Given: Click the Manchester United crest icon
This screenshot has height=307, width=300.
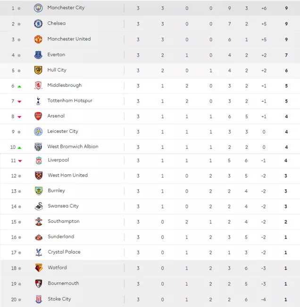Looking at the screenshot, I should point(38,39).
